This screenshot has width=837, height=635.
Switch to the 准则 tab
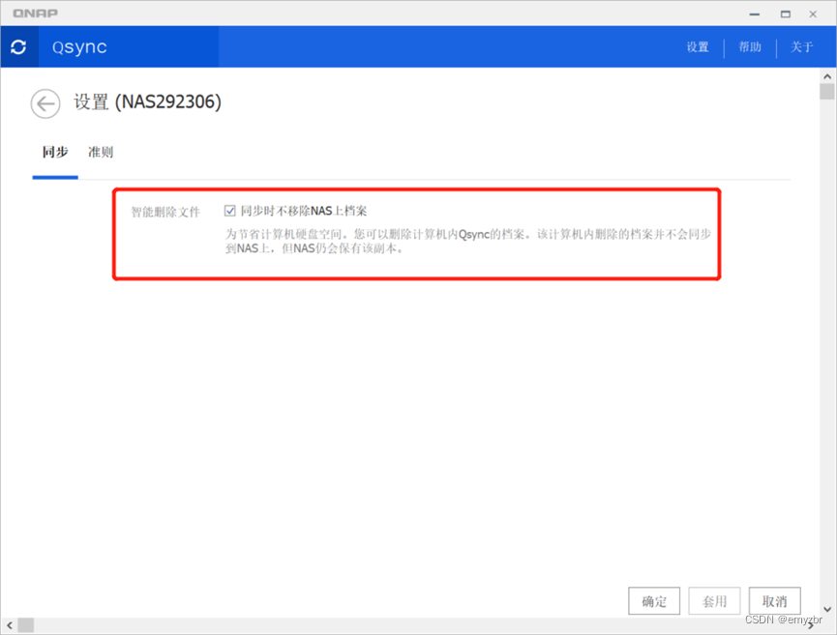tap(101, 152)
